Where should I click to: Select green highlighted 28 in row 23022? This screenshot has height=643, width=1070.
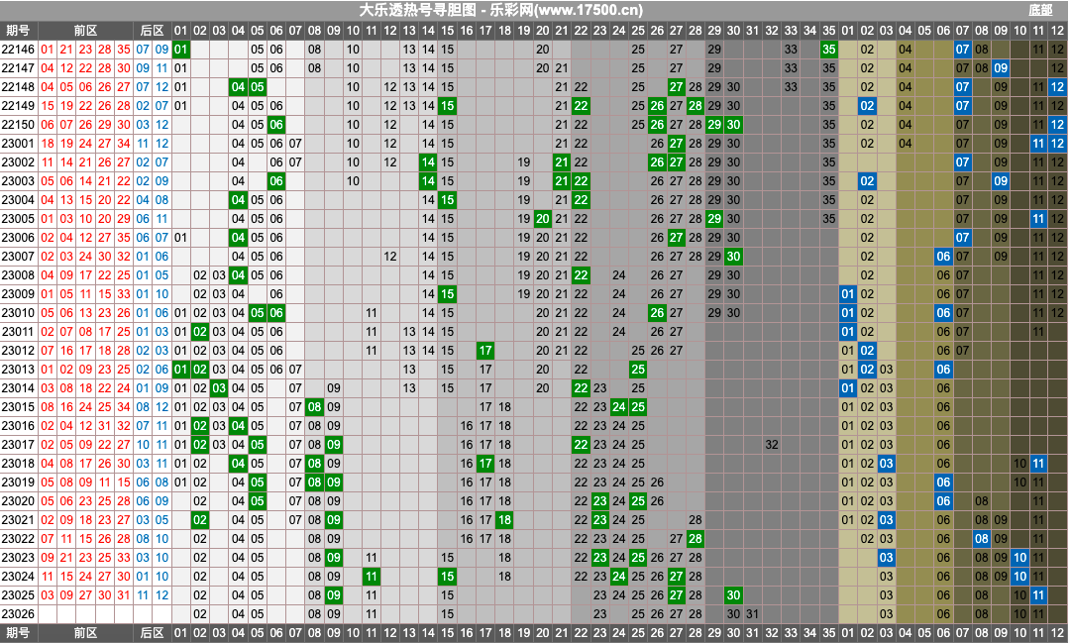point(695,539)
